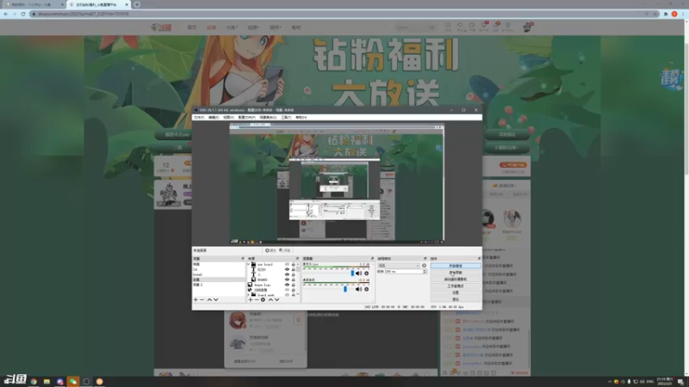Open the 配置文件(P) menu in OBS
The width and height of the screenshot is (689, 387).
(246, 117)
